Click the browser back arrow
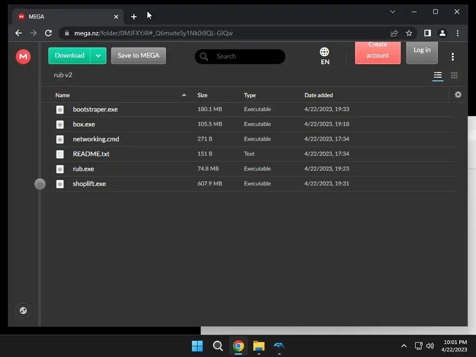Screen dimensions: 476x357 click(x=19, y=33)
